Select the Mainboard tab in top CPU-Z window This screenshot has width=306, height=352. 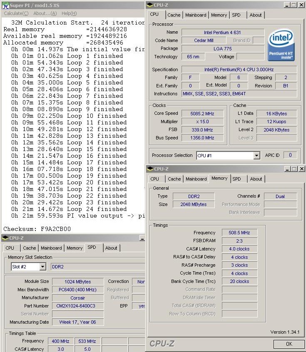pos(196,15)
